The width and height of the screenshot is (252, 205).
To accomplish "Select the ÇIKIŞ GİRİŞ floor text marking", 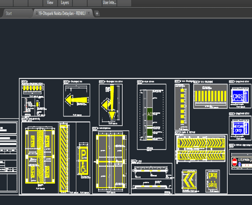I will pyautogui.click(x=213, y=180).
